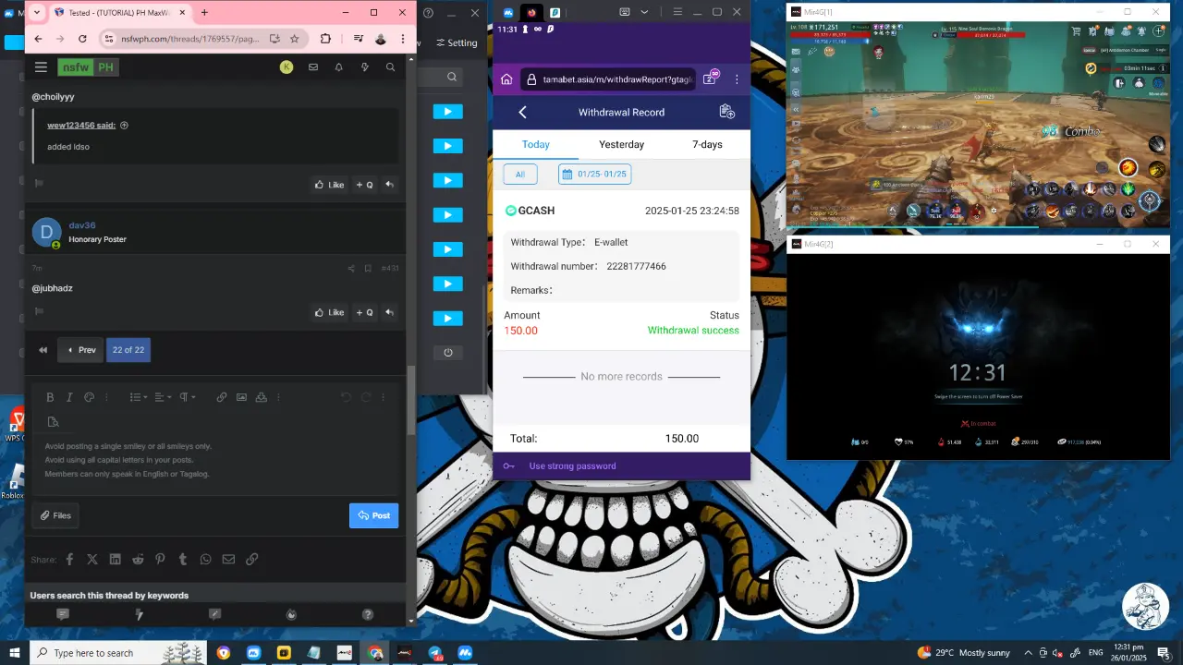
Task: Open the paragraph format dropdown
Action: 188,397
